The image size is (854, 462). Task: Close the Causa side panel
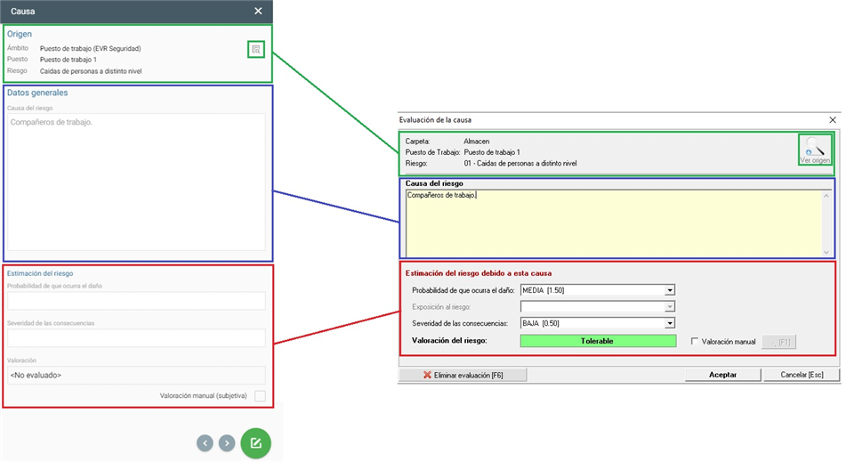258,11
